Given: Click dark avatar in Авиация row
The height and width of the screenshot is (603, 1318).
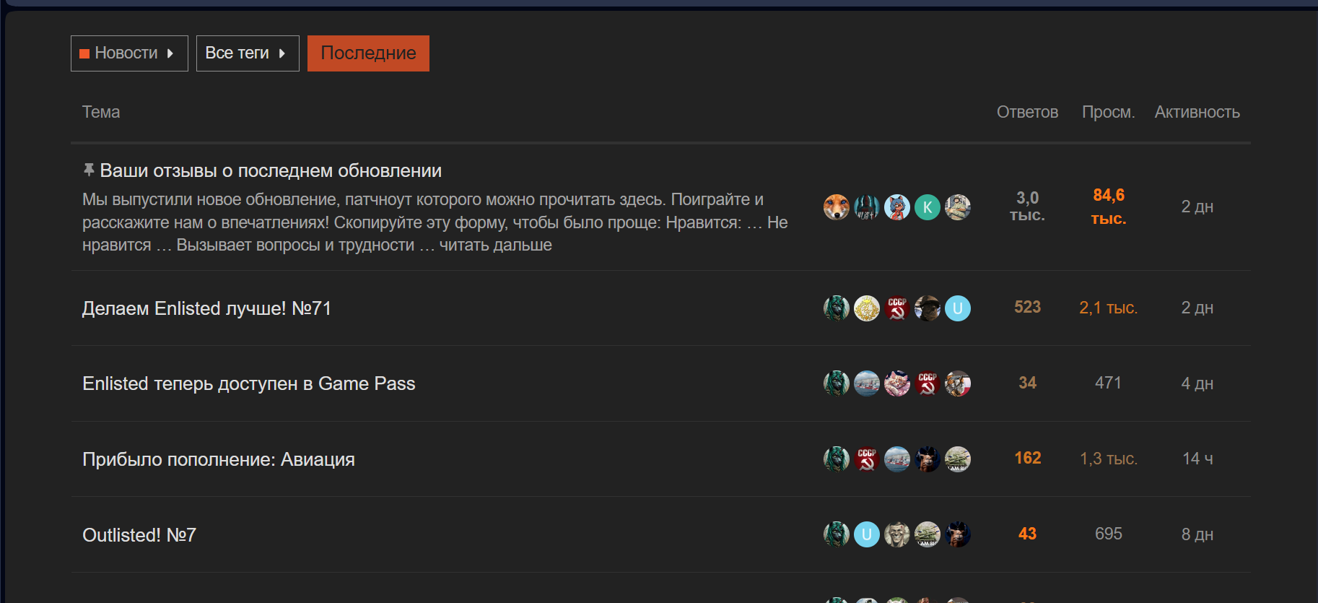Looking at the screenshot, I should 928,459.
